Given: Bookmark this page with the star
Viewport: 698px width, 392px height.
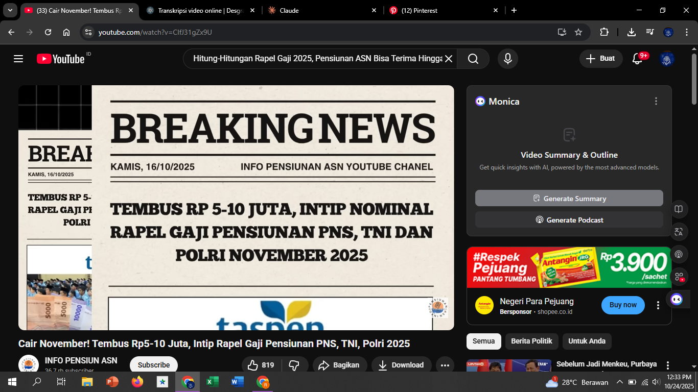Looking at the screenshot, I should tap(578, 32).
